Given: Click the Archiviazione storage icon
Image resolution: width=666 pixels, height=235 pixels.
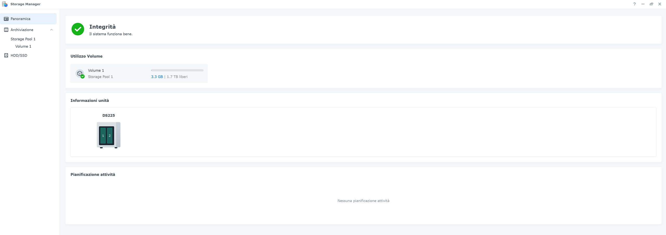Looking at the screenshot, I should 6,30.
